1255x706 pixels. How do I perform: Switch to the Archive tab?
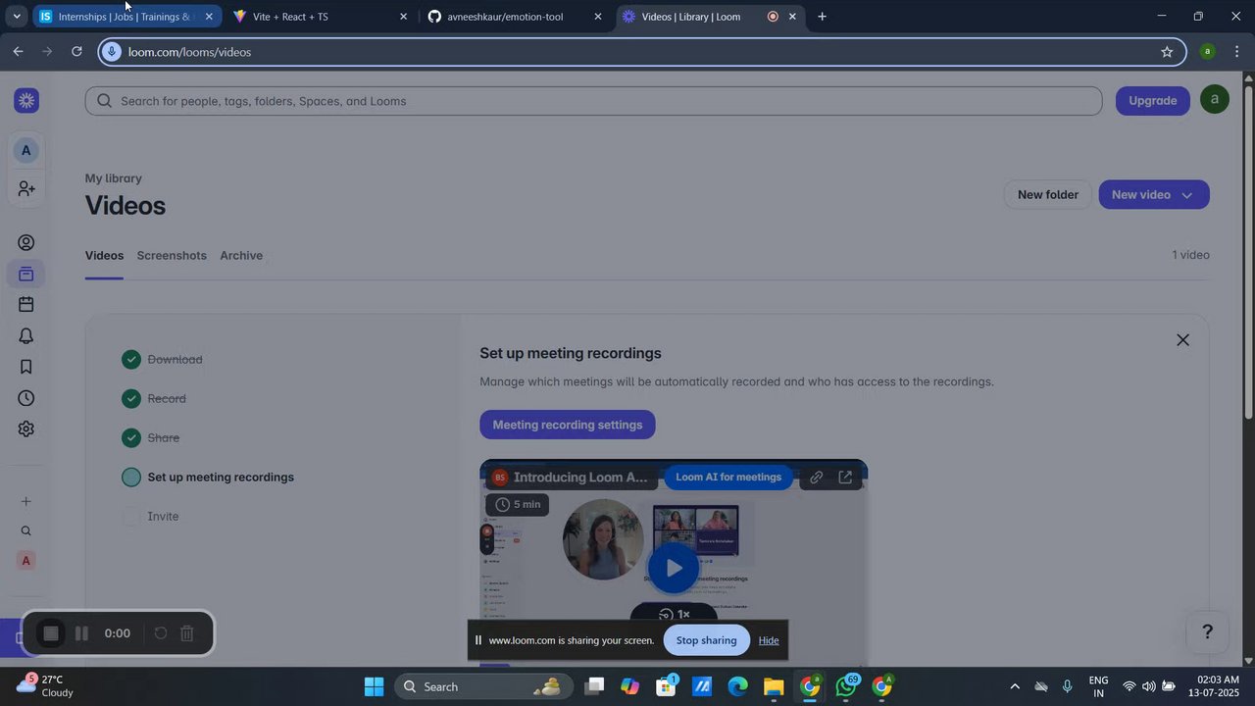click(241, 256)
